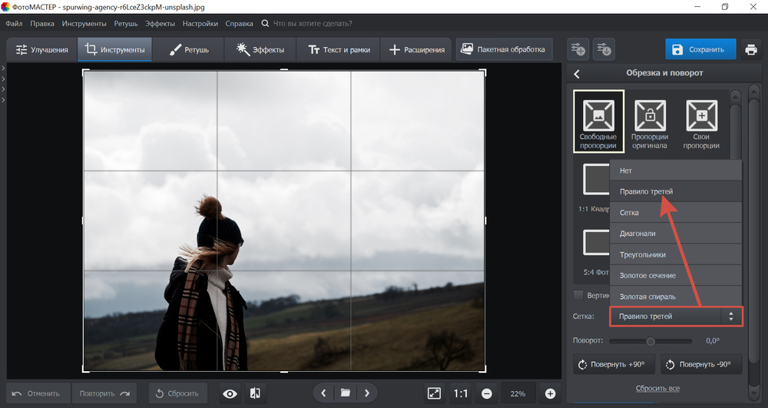Viewport: 768px width, 408px height.
Task: Select the Свободные пропорции crop mode
Action: pos(598,121)
